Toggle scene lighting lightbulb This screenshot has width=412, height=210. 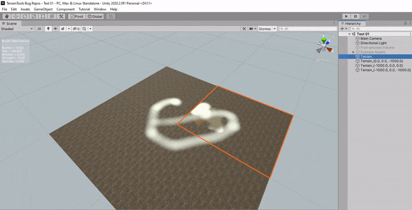coord(48,29)
